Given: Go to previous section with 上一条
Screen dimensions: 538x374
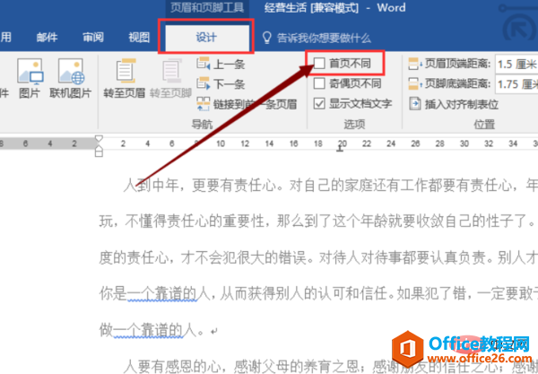Looking at the screenshot, I should point(221,64).
